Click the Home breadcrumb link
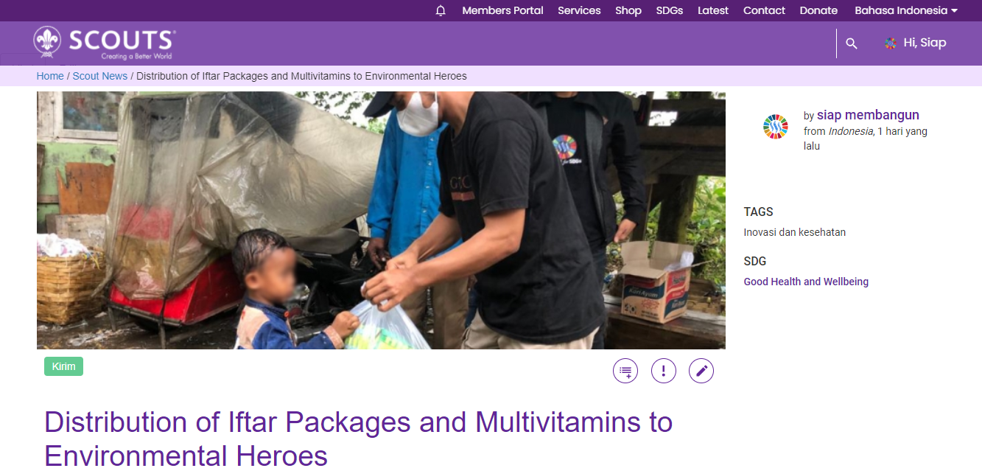982x471 pixels. [50, 76]
